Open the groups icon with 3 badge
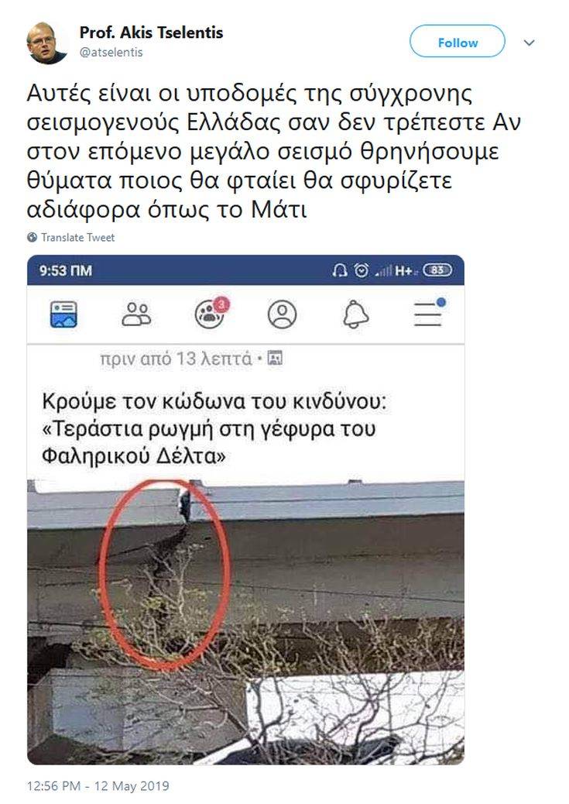Image resolution: width=569 pixels, height=804 pixels. tap(211, 312)
